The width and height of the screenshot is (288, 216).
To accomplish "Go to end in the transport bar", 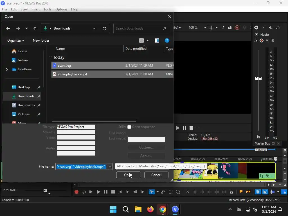I will pos(128,192).
